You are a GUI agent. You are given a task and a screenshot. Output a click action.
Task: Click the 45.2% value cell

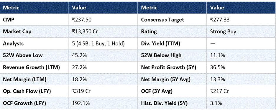click(x=103, y=55)
